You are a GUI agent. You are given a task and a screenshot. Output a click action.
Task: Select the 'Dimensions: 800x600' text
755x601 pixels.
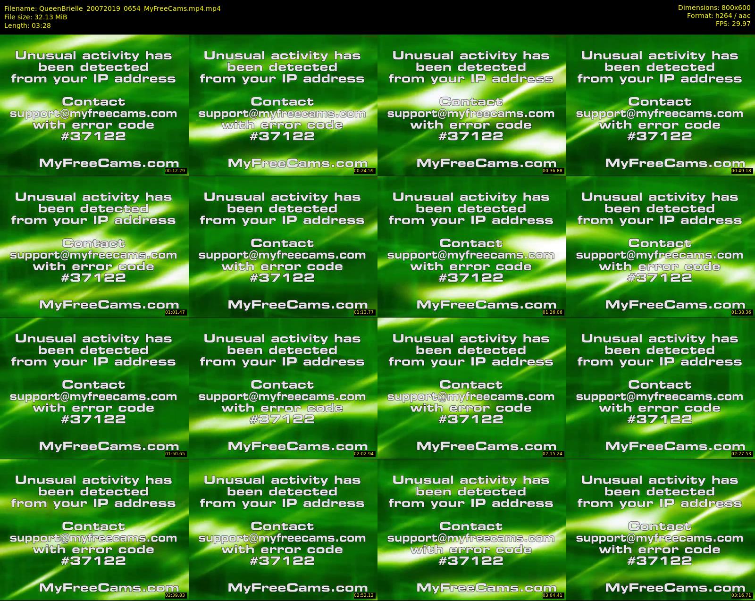coord(714,8)
